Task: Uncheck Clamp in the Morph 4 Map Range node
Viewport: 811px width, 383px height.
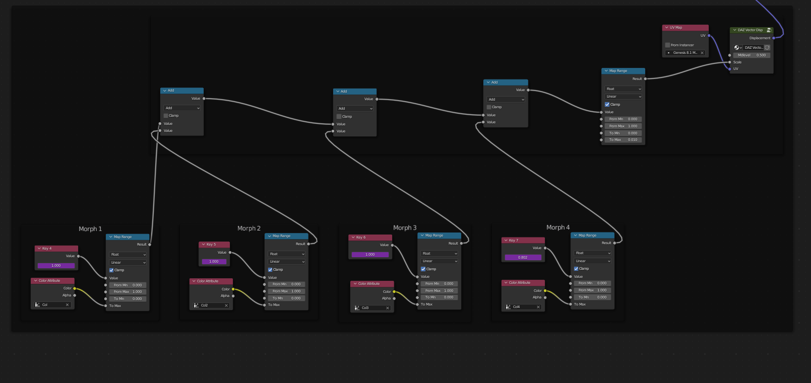Action: pyautogui.click(x=576, y=269)
